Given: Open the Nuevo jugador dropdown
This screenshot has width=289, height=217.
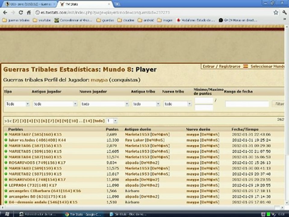Looking at the screenshot, I should click(x=104, y=104).
